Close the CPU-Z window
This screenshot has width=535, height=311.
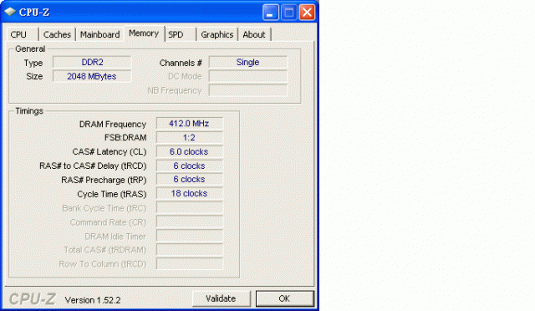307,13
